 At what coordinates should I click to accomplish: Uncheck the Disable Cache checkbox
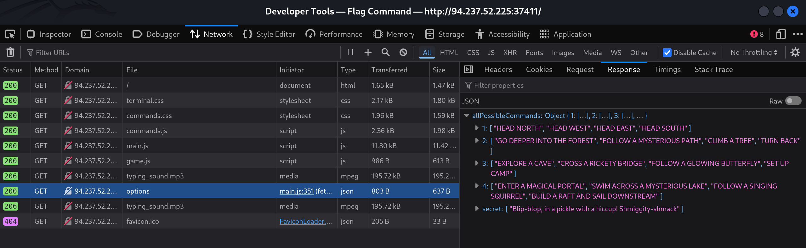667,53
